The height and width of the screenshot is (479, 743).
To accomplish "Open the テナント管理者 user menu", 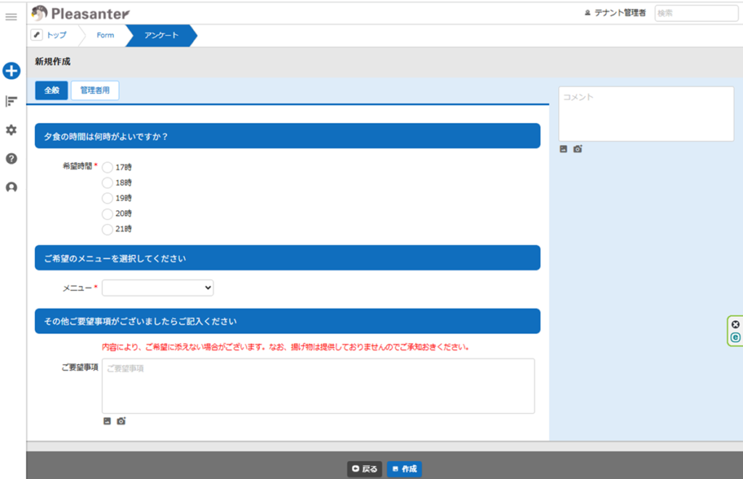I will pyautogui.click(x=615, y=13).
